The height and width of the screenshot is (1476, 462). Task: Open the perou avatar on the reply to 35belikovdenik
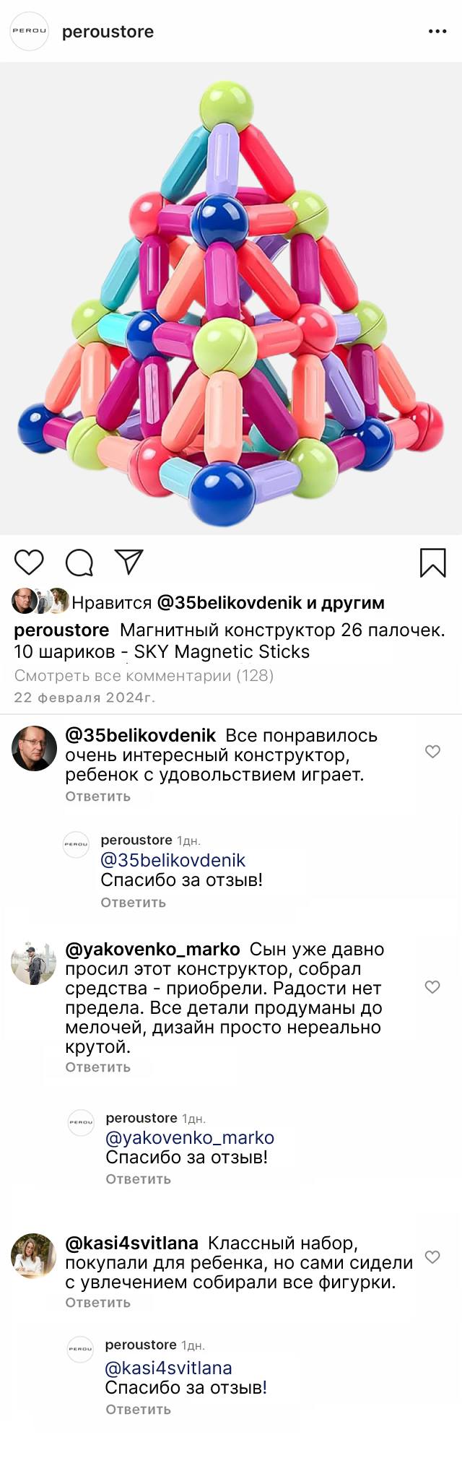tap(76, 844)
